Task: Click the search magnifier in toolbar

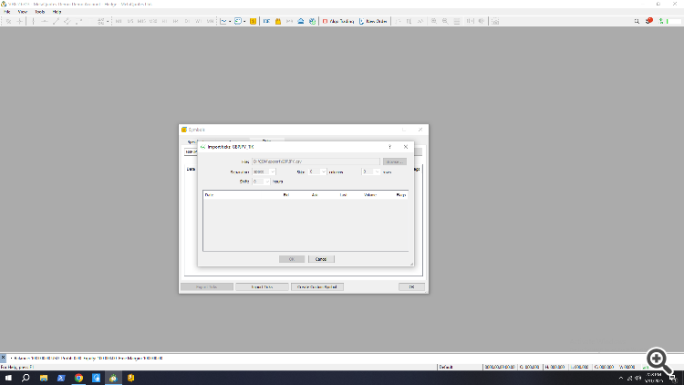Action: click(x=637, y=21)
